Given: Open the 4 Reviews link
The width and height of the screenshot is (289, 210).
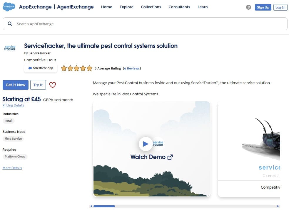Looking at the screenshot, I should (x=132, y=68).
